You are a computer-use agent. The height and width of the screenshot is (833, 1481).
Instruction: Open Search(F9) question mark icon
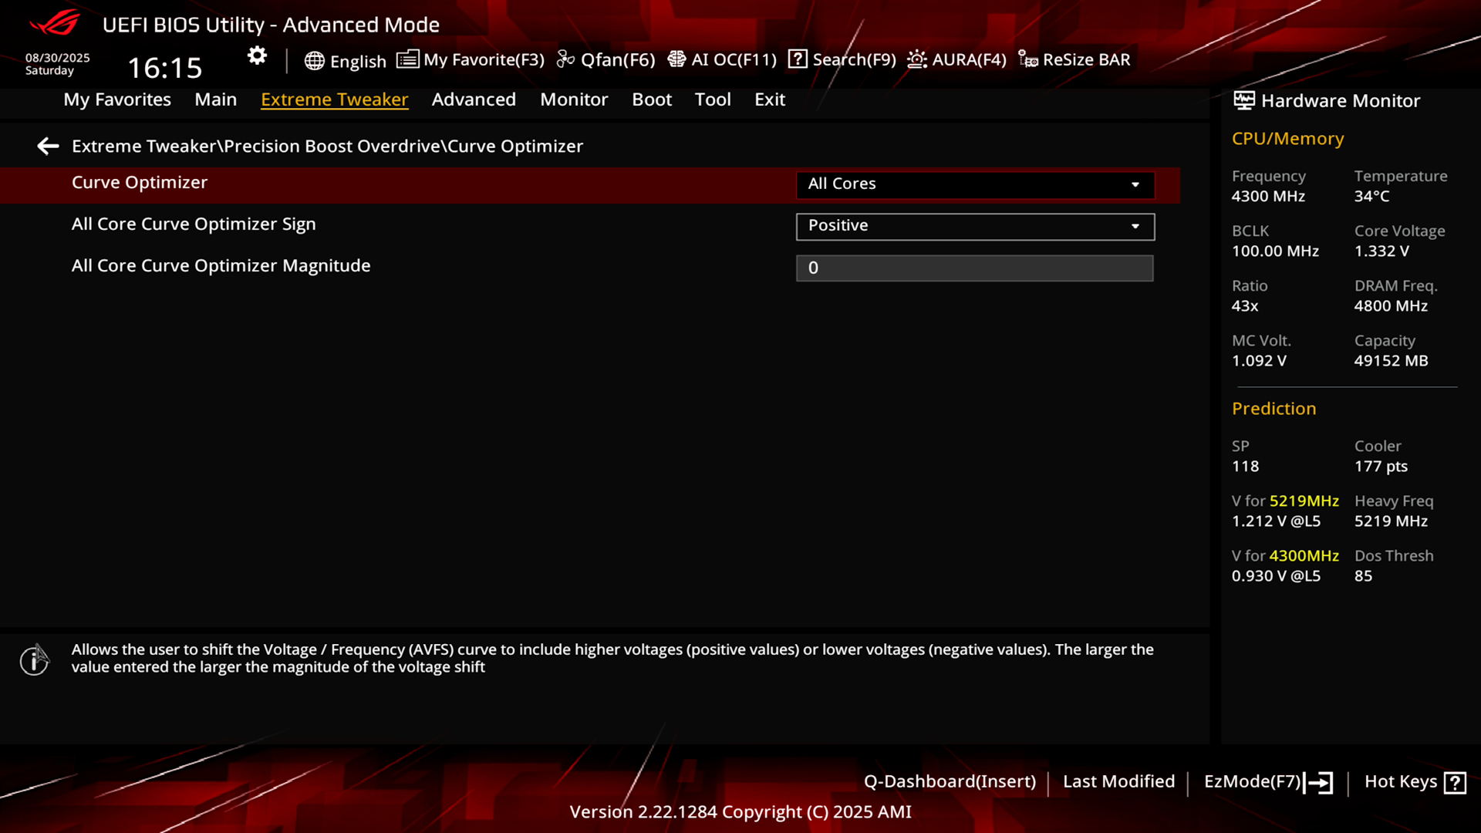798,59
